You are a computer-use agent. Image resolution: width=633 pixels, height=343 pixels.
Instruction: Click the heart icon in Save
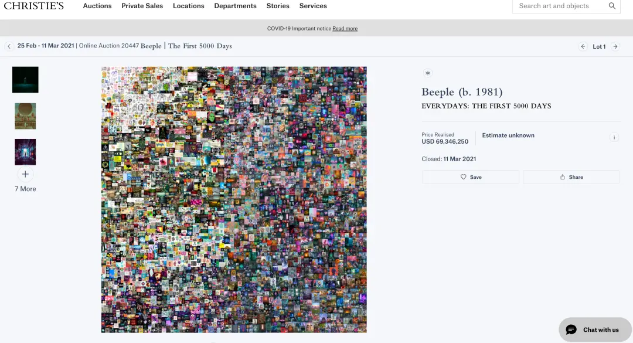coord(464,177)
